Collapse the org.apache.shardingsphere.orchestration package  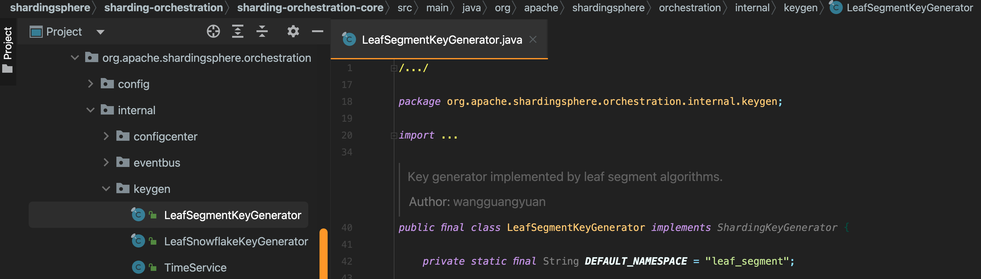pos(75,57)
